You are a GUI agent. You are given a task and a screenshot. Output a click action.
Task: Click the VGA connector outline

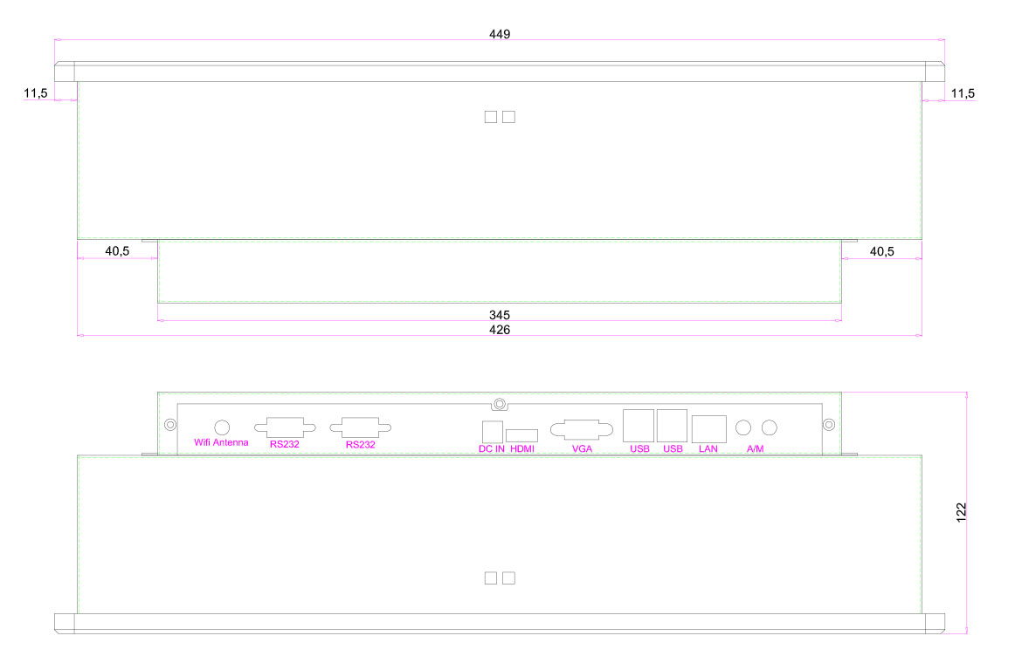coord(582,429)
